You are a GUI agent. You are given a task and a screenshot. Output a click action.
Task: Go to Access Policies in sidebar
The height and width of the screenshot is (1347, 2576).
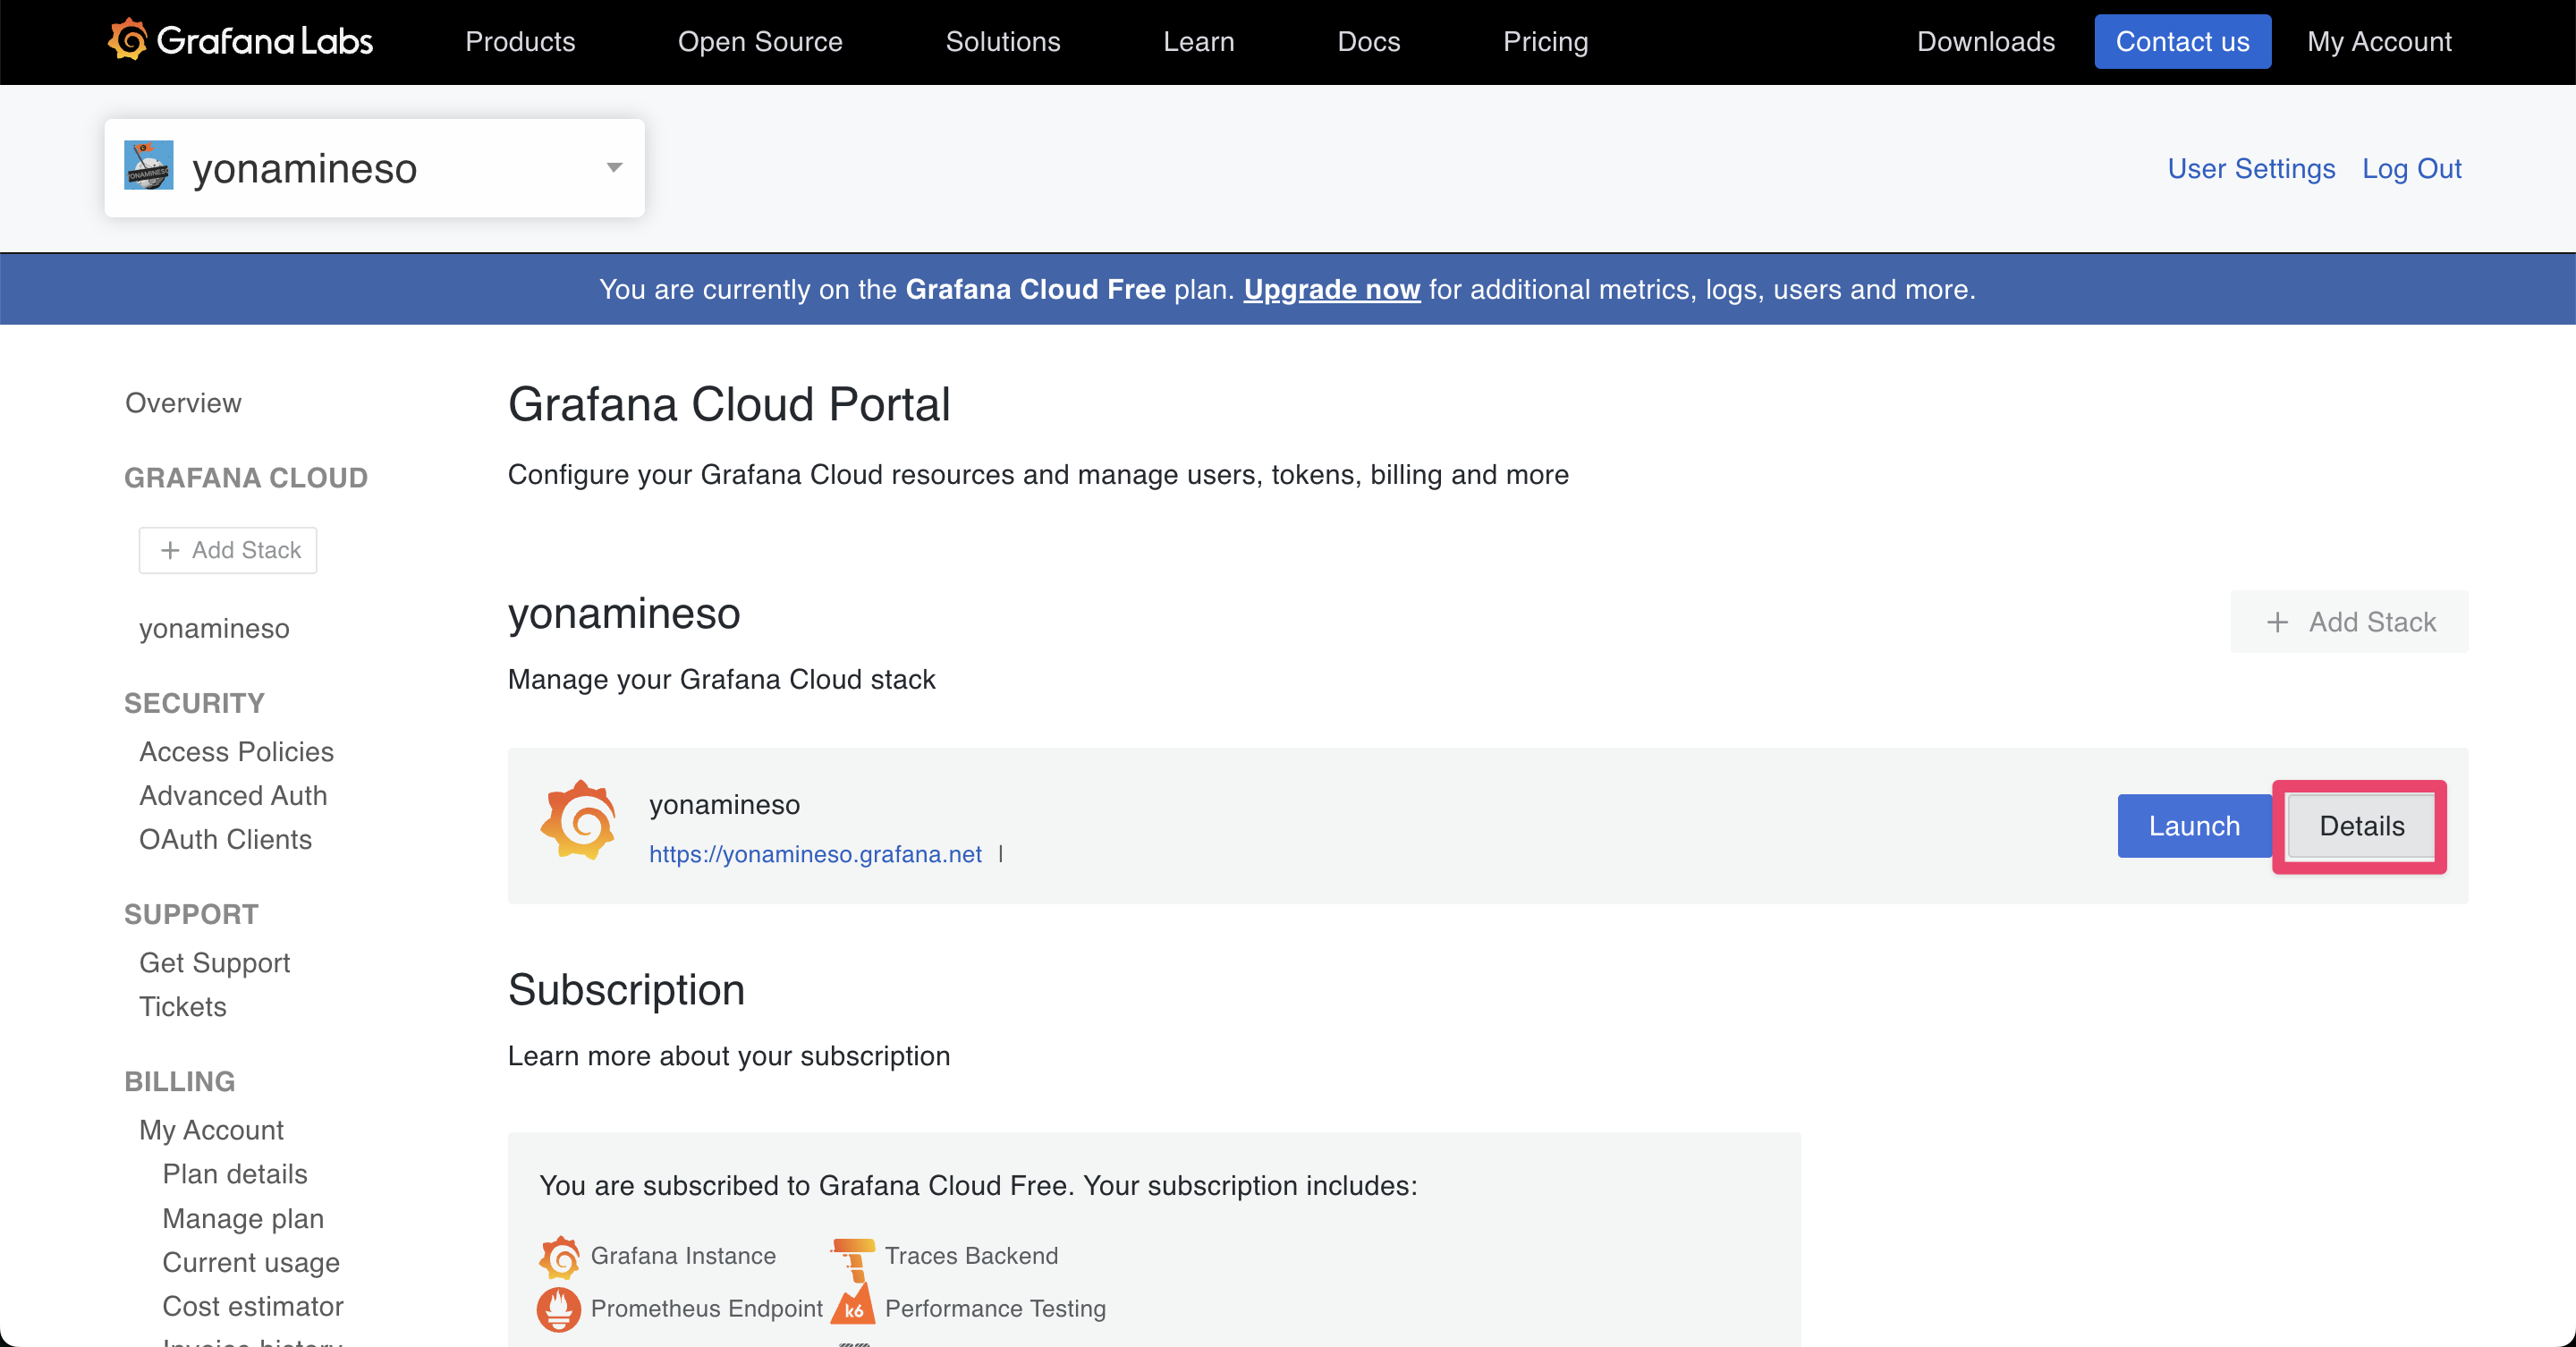(236, 751)
